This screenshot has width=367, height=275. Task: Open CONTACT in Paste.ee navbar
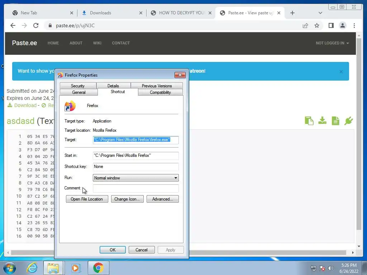(x=121, y=43)
